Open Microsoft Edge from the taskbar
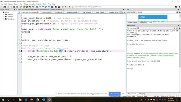This screenshot has height=102, width=181. coord(26,99)
